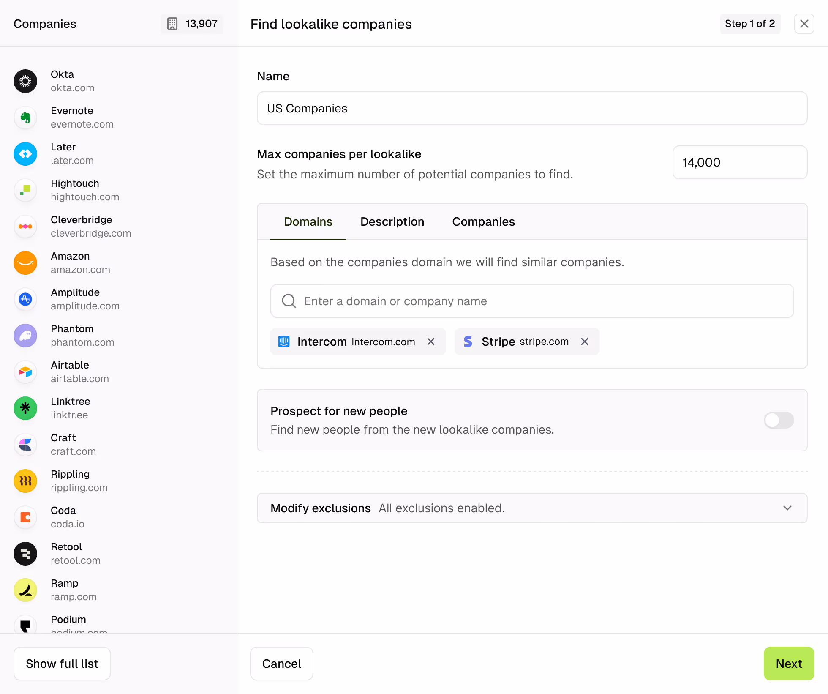Remove the Intercom domain chip
Image resolution: width=828 pixels, height=694 pixels.
(x=431, y=342)
